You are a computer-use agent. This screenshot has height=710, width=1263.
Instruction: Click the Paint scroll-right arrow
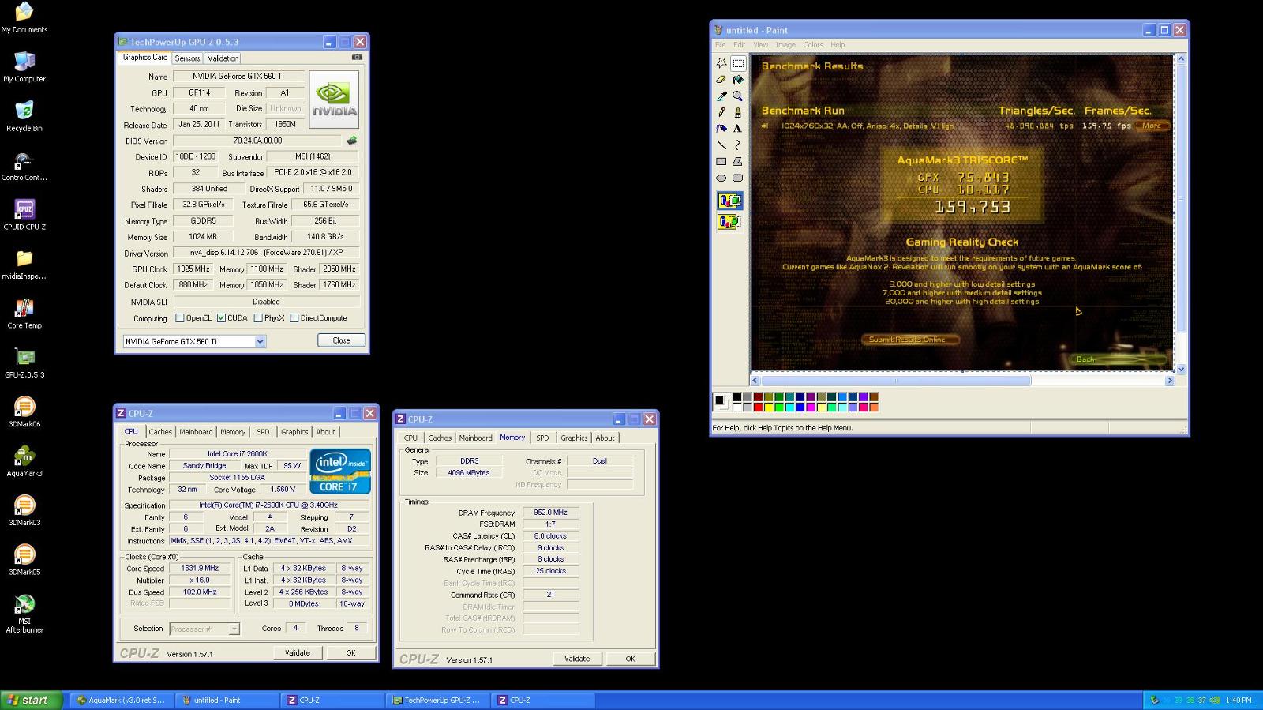point(1170,381)
